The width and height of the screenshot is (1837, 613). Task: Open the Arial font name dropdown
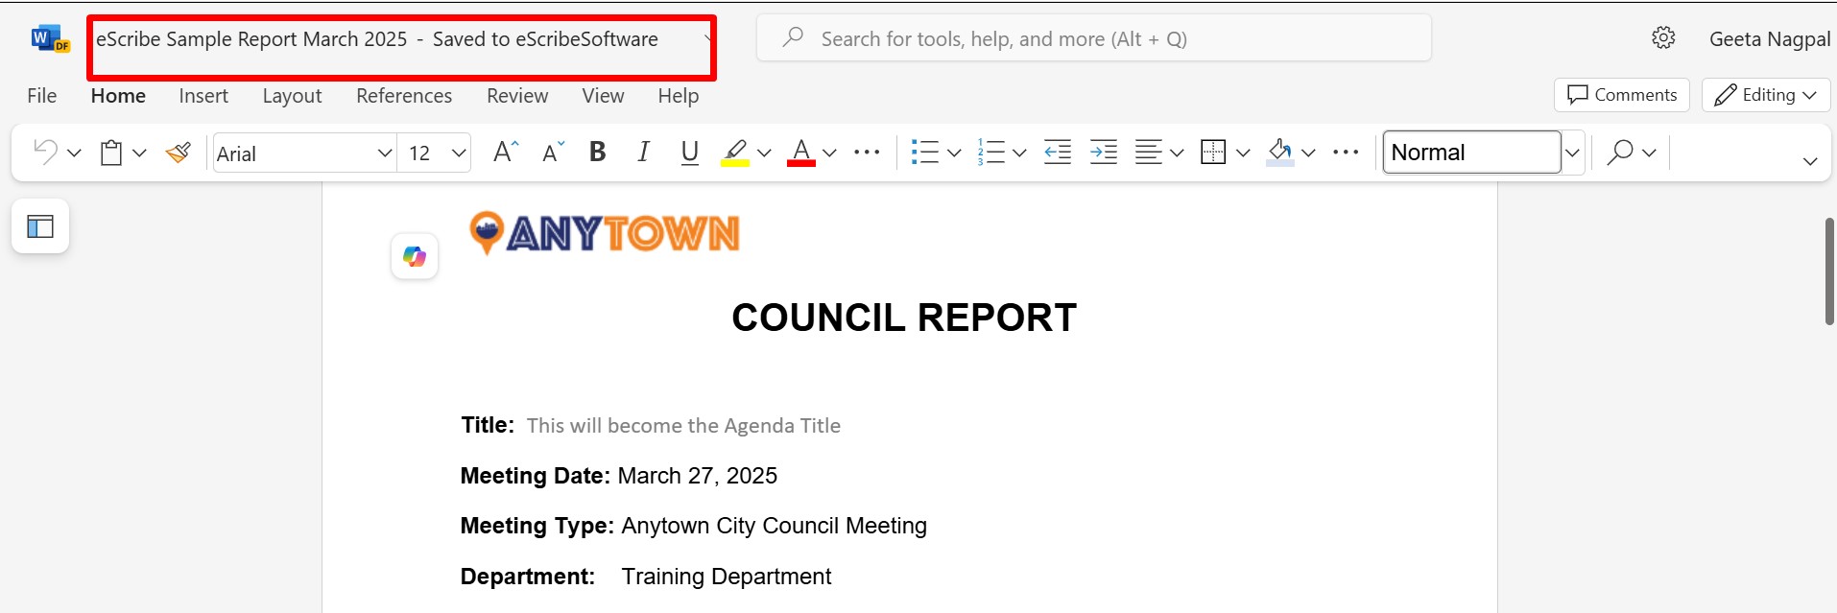(x=384, y=153)
